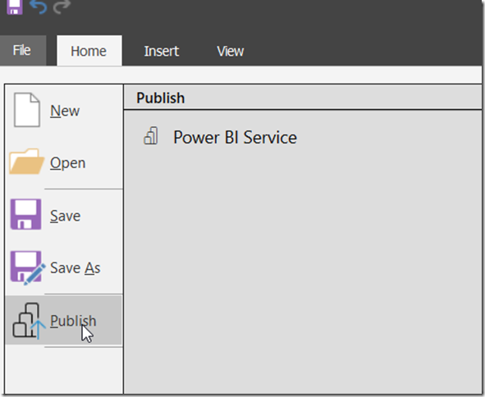The image size is (485, 397).
Task: Choose the Publish menu label
Action: 73,321
